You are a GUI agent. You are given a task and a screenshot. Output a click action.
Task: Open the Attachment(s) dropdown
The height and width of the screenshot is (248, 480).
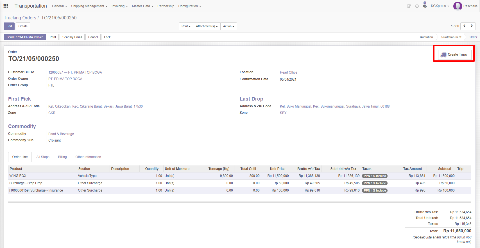[x=207, y=26]
